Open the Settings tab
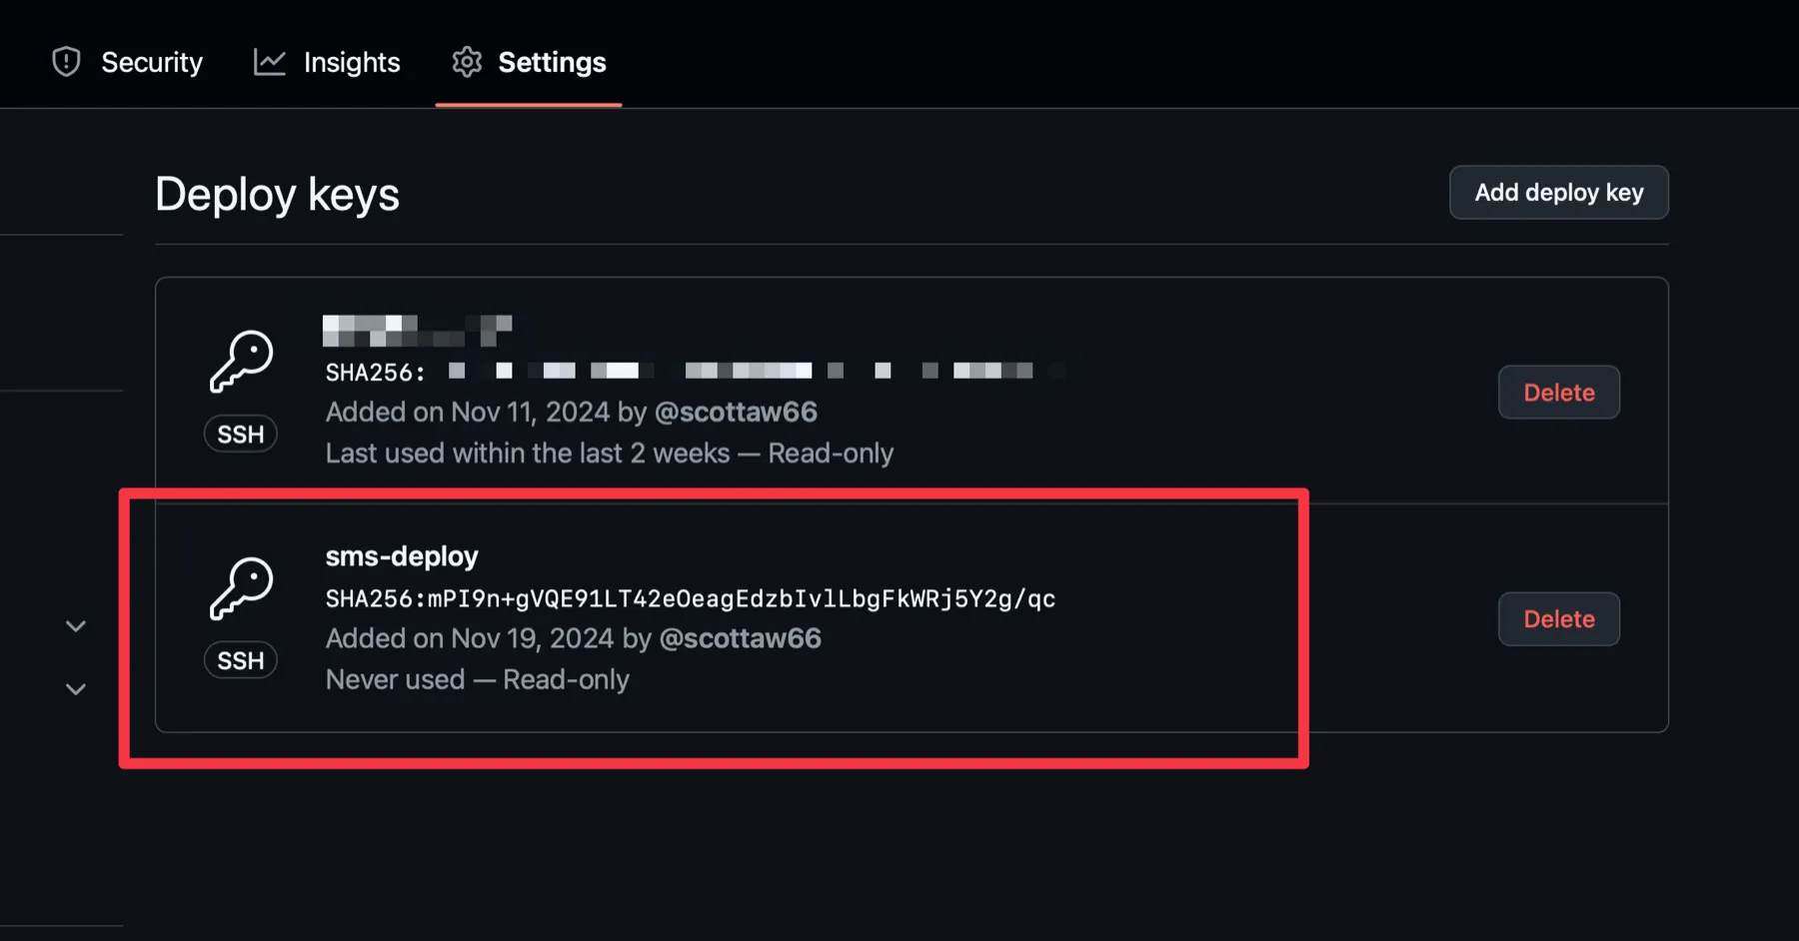The width and height of the screenshot is (1799, 941). pyautogui.click(x=528, y=61)
